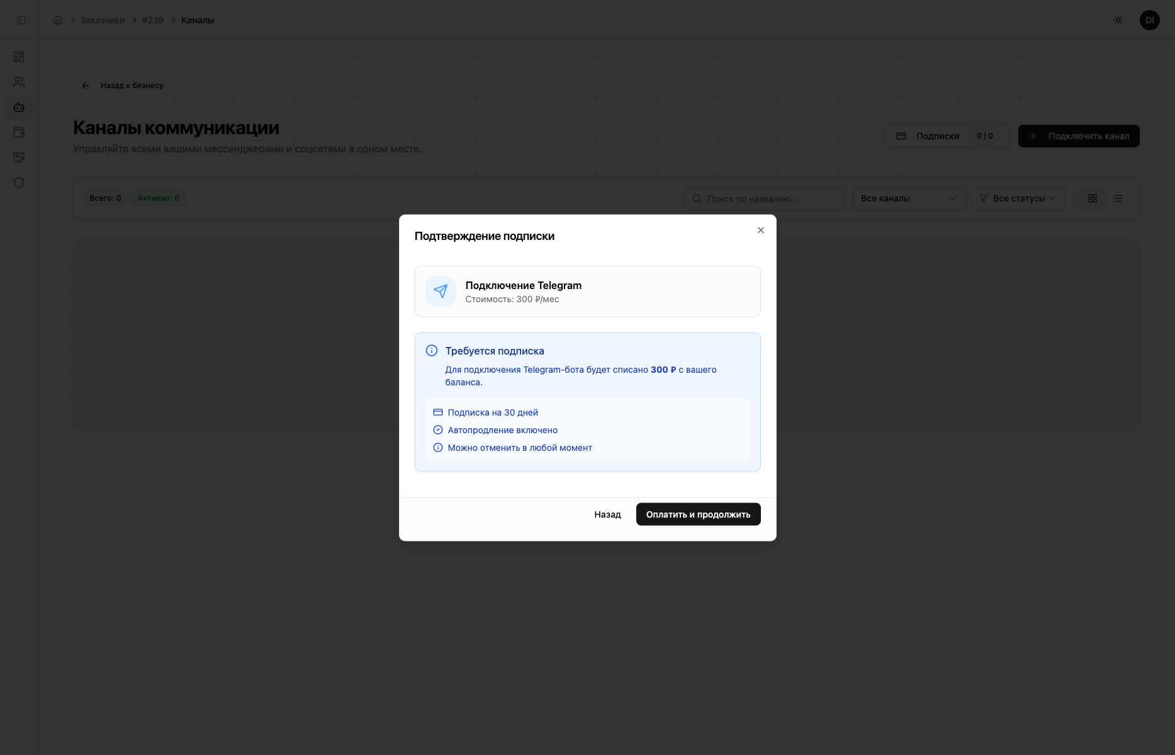
Task: Open the users icon in sidebar
Action: (x=19, y=82)
